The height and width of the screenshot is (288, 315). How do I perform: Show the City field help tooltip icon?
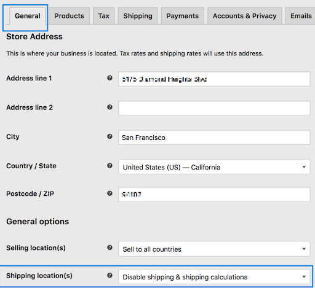(x=110, y=136)
